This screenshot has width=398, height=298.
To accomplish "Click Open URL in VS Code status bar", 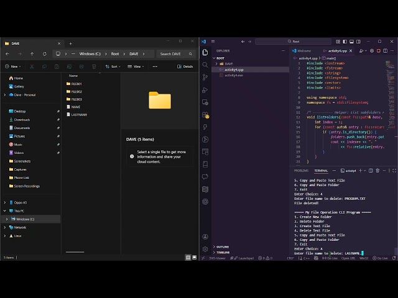I will tap(348, 258).
